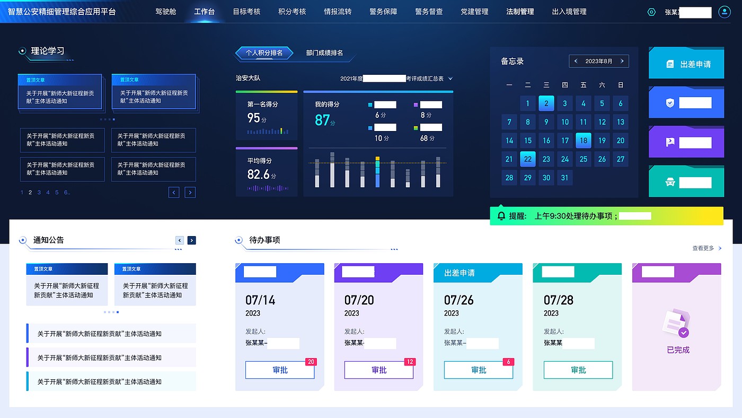Show next page arrow in 理论学习
The height and width of the screenshot is (418, 742).
tap(190, 193)
